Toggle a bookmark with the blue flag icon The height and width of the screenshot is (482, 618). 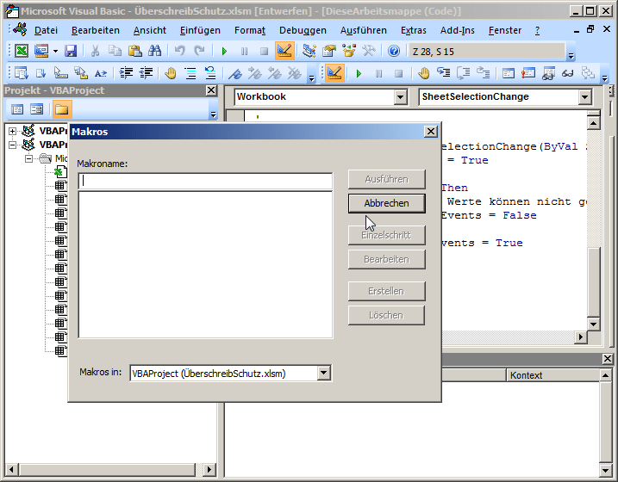[x=235, y=73]
